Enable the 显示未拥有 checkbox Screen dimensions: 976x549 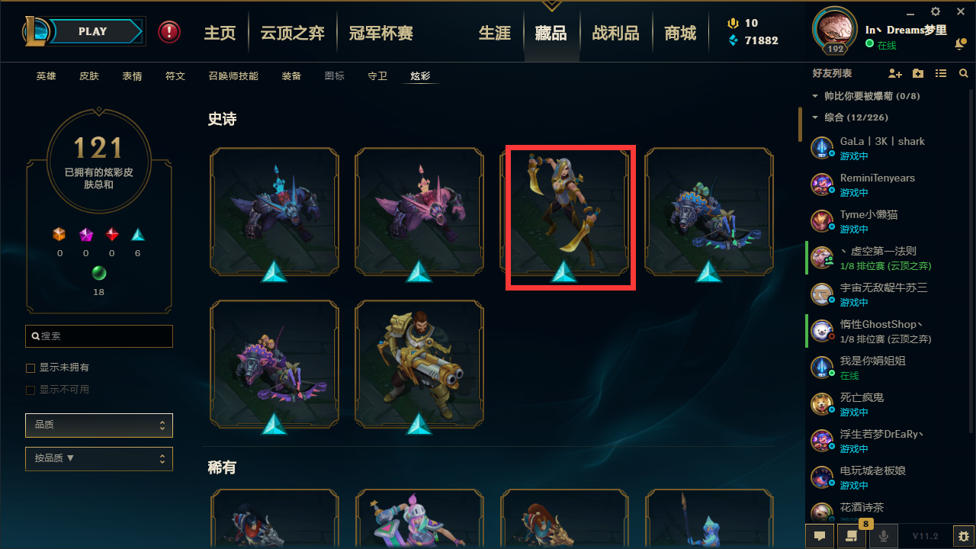[x=30, y=368]
